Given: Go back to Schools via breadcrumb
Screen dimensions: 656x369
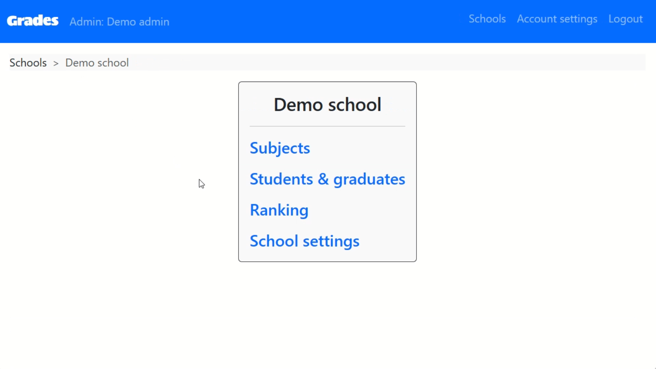Looking at the screenshot, I should click(x=28, y=63).
